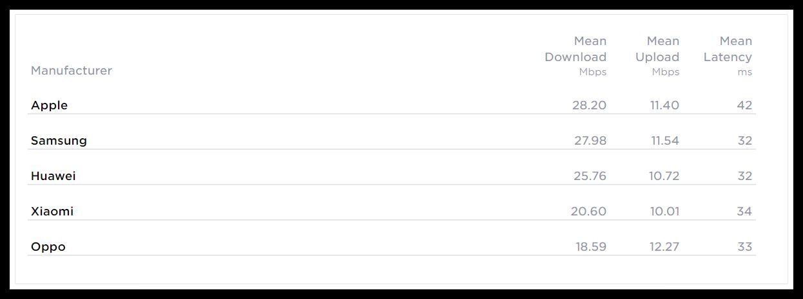Select Xiaomi's 34 ms latency value
803x299 pixels.
tap(744, 212)
